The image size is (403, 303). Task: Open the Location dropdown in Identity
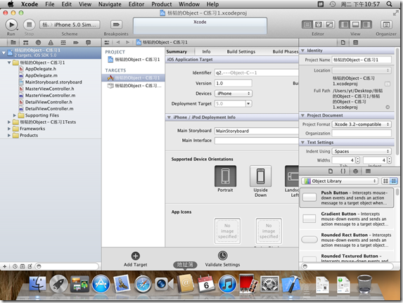pyautogui.click(x=362, y=70)
